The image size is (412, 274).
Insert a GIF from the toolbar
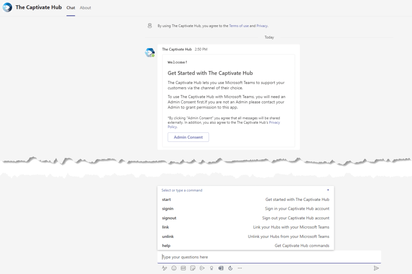coord(183,268)
